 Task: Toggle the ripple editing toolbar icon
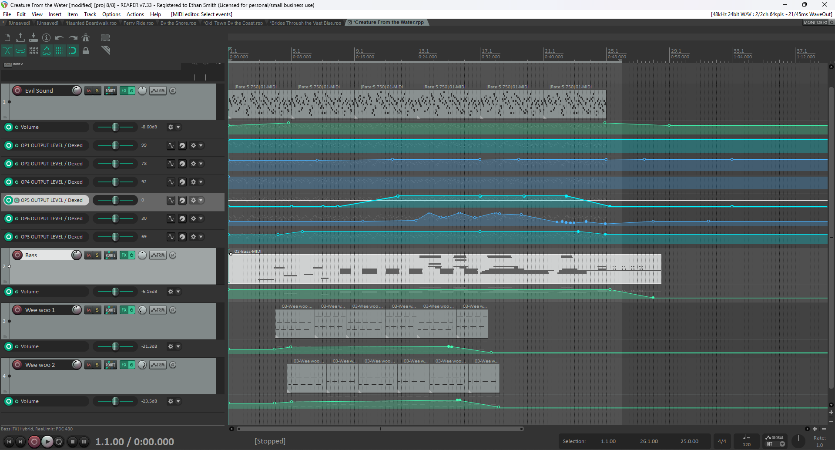34,51
